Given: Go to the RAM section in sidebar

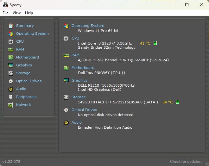Looking at the screenshot, I should click(x=20, y=49).
